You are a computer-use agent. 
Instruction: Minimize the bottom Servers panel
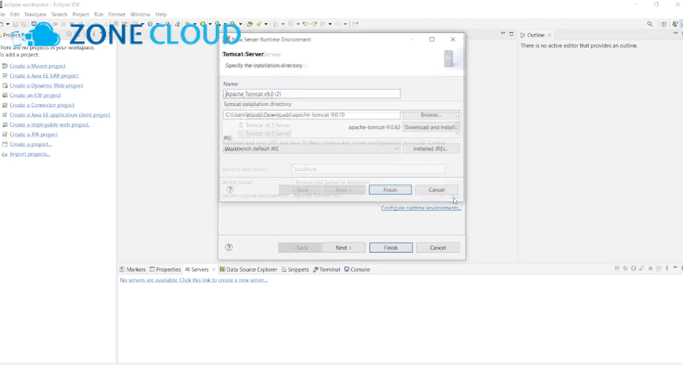tap(675, 267)
